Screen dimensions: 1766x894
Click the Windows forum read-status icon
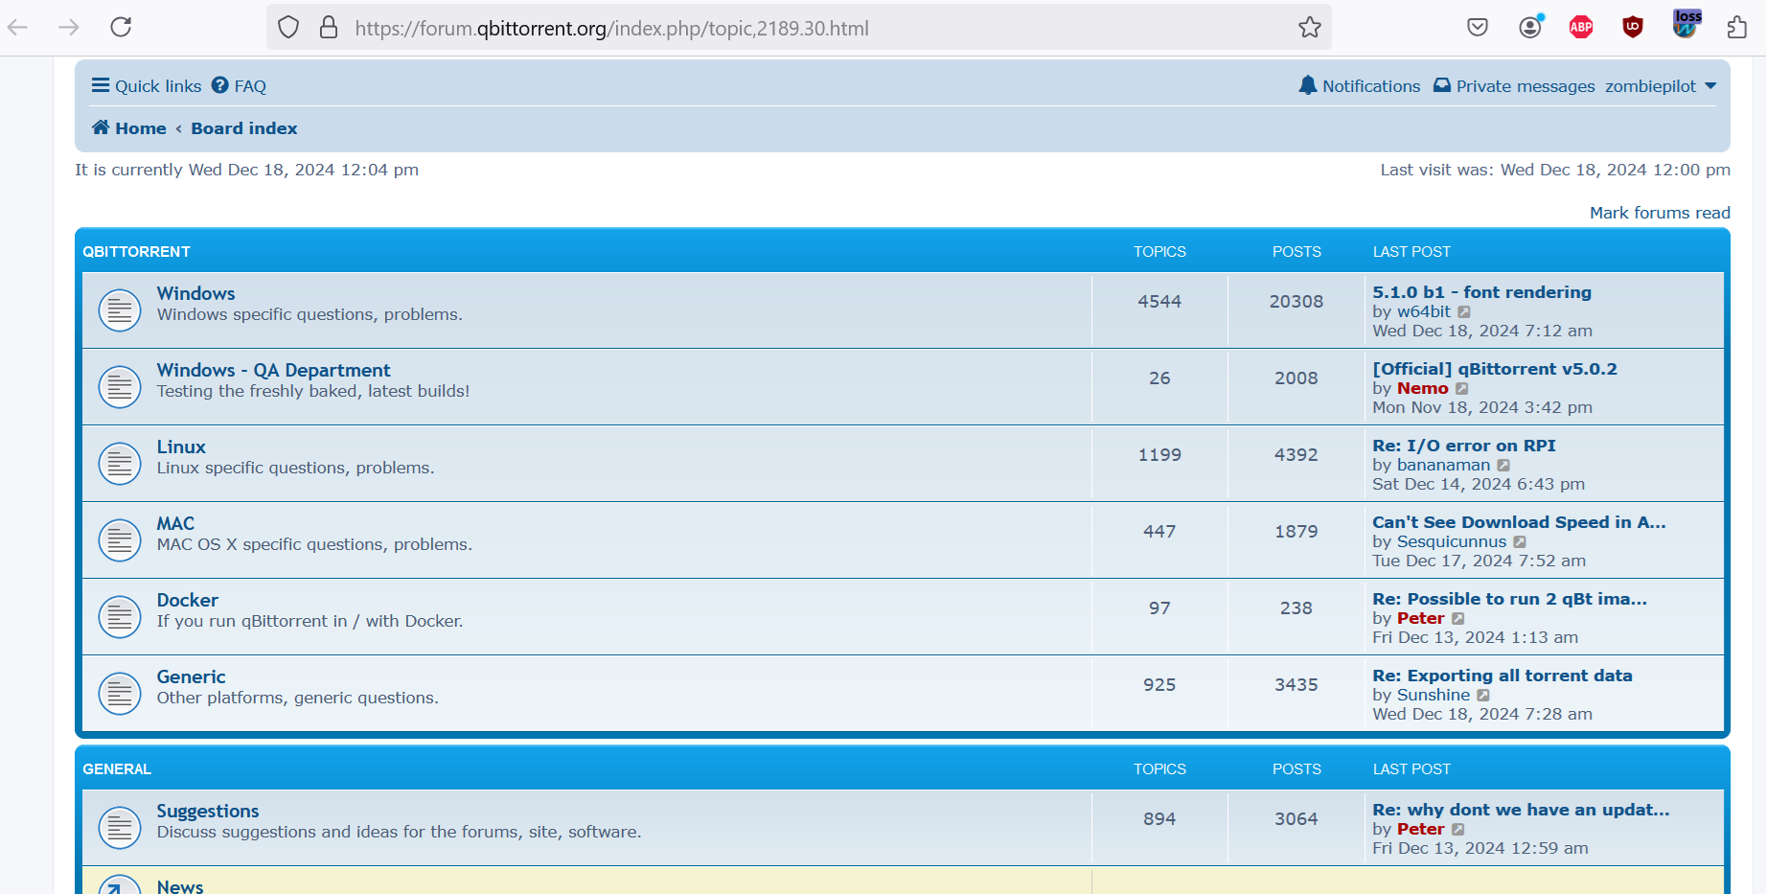click(120, 310)
